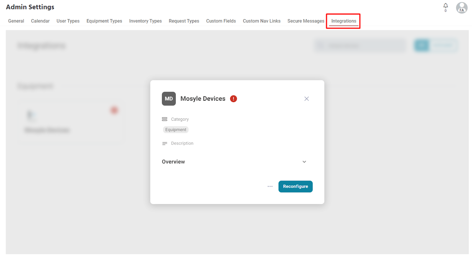Click the Category list icon
Image resolution: width=472 pixels, height=255 pixels.
(x=165, y=119)
